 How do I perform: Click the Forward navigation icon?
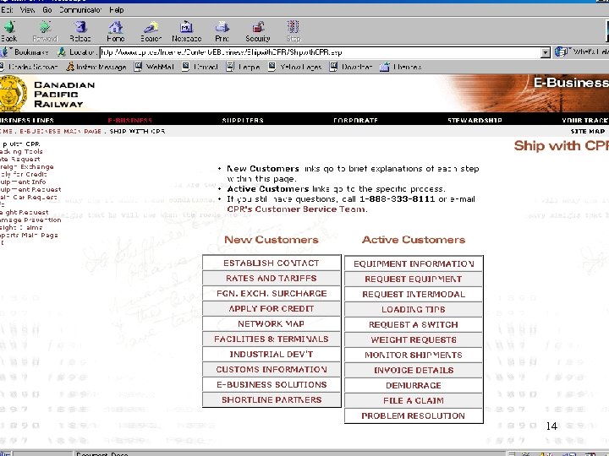tap(45, 27)
